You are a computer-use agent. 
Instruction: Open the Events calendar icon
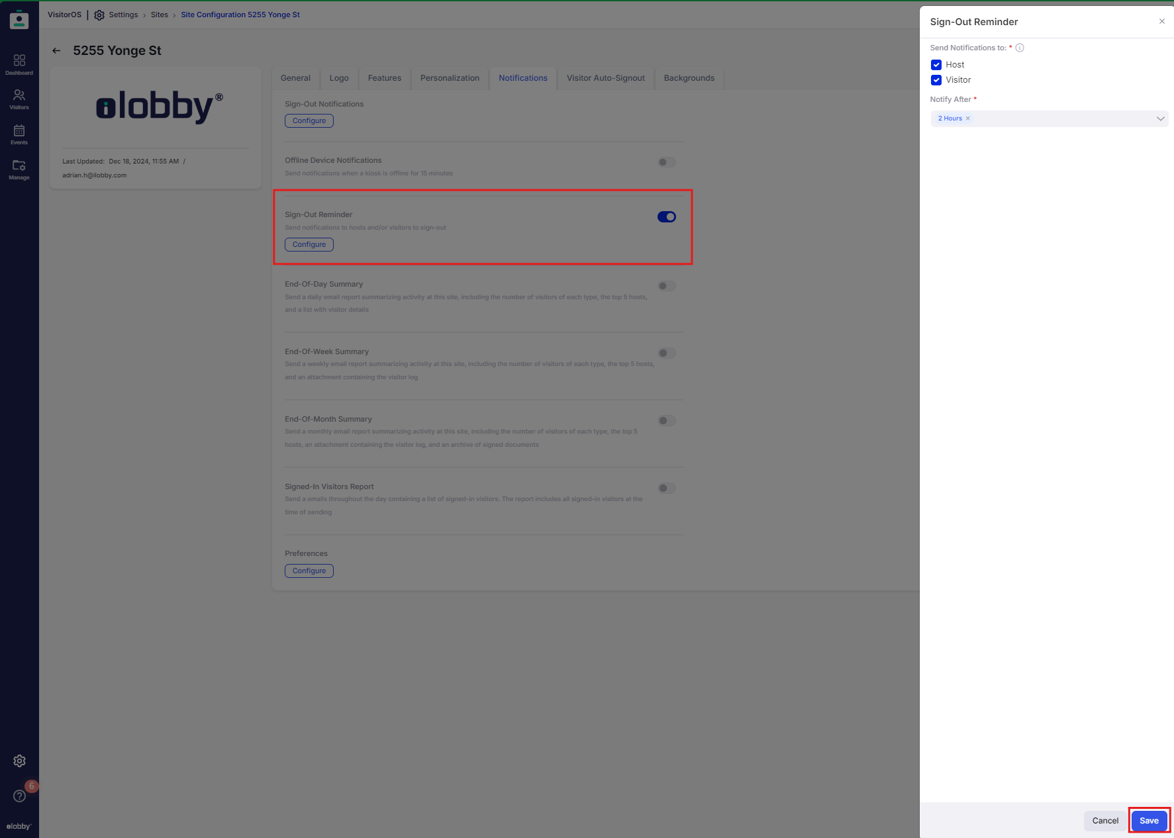[19, 134]
